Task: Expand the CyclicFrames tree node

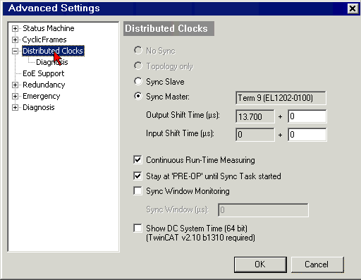Action: tap(15, 39)
